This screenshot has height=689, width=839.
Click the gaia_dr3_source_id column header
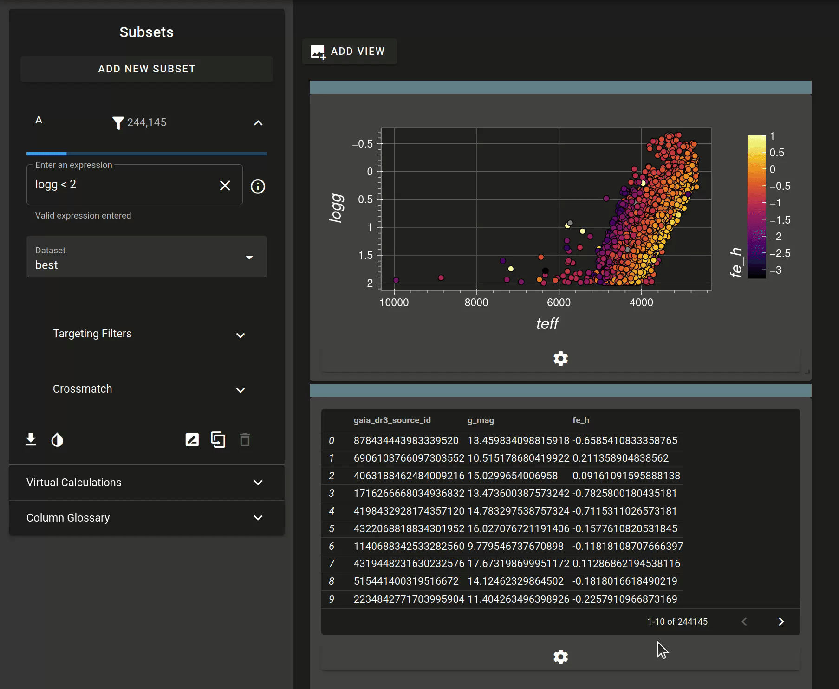(x=392, y=420)
